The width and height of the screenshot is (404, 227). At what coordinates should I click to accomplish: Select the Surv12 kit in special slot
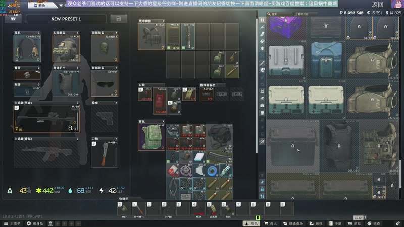pyautogui.click(x=206, y=94)
